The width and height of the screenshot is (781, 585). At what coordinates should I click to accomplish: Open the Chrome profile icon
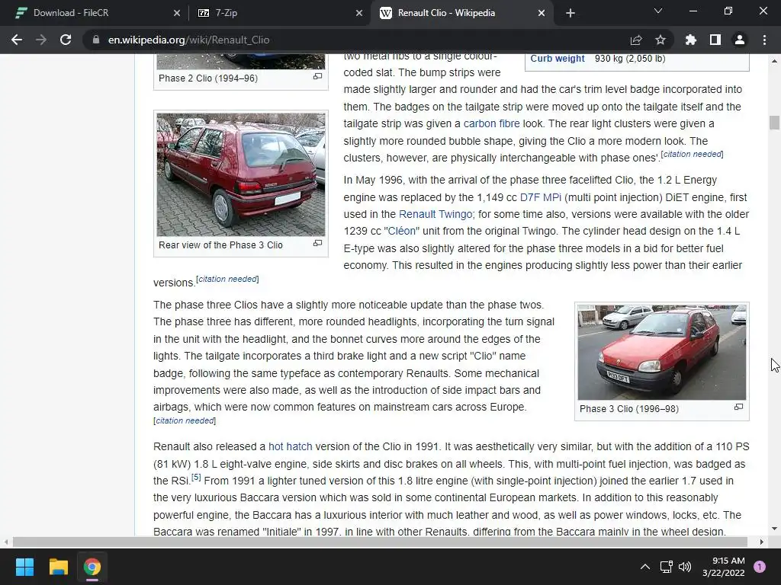pyautogui.click(x=740, y=40)
